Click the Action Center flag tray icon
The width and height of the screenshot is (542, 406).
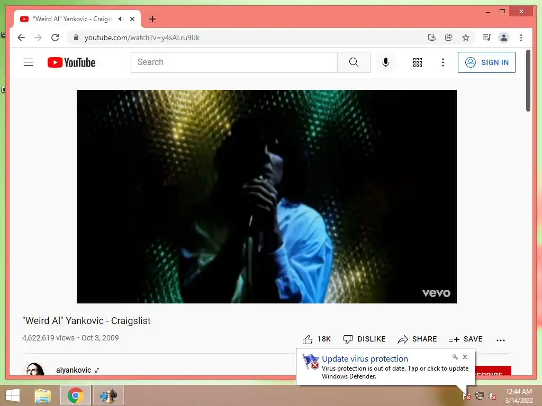[467, 395]
